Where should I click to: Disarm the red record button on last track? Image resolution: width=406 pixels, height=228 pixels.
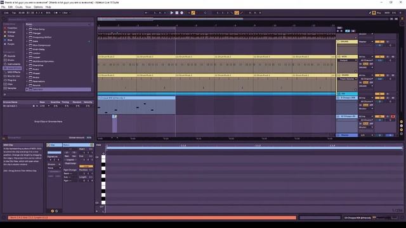(x=393, y=117)
